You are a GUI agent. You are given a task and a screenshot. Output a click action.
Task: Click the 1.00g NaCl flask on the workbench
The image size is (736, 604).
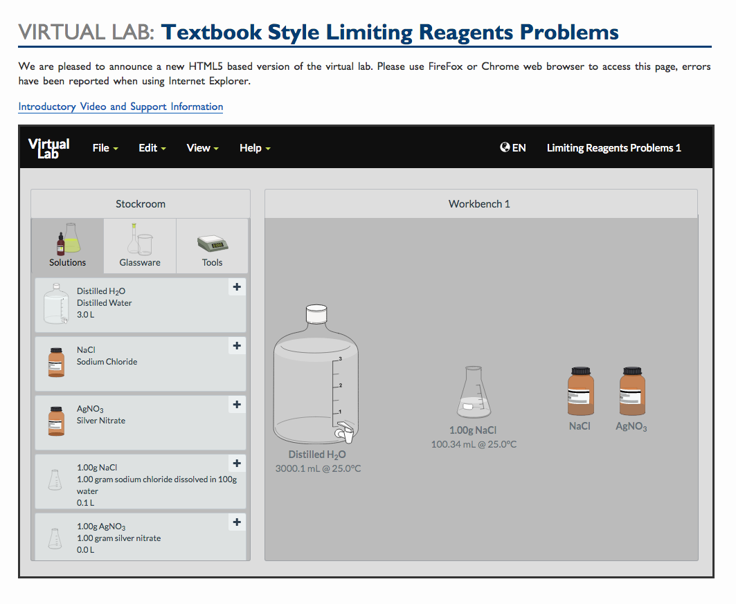click(474, 394)
